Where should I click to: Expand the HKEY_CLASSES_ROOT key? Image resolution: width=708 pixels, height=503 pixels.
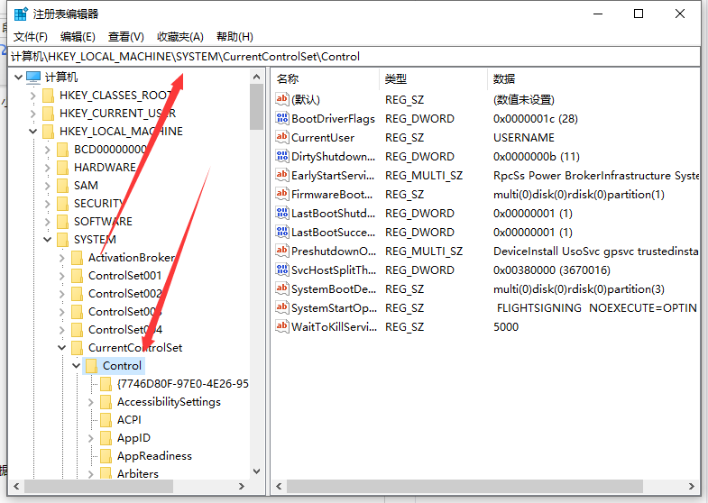pos(33,96)
